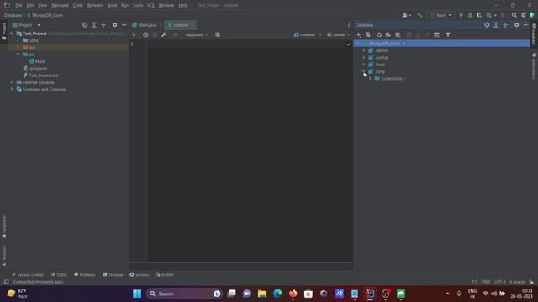
Task: Open the schema selector dropdown
Action: tap(308, 35)
